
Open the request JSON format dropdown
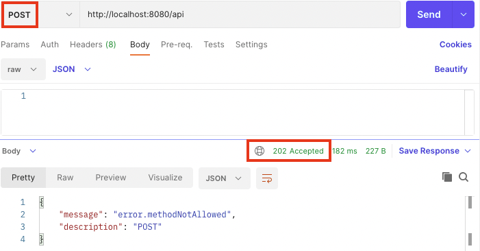[x=72, y=69]
